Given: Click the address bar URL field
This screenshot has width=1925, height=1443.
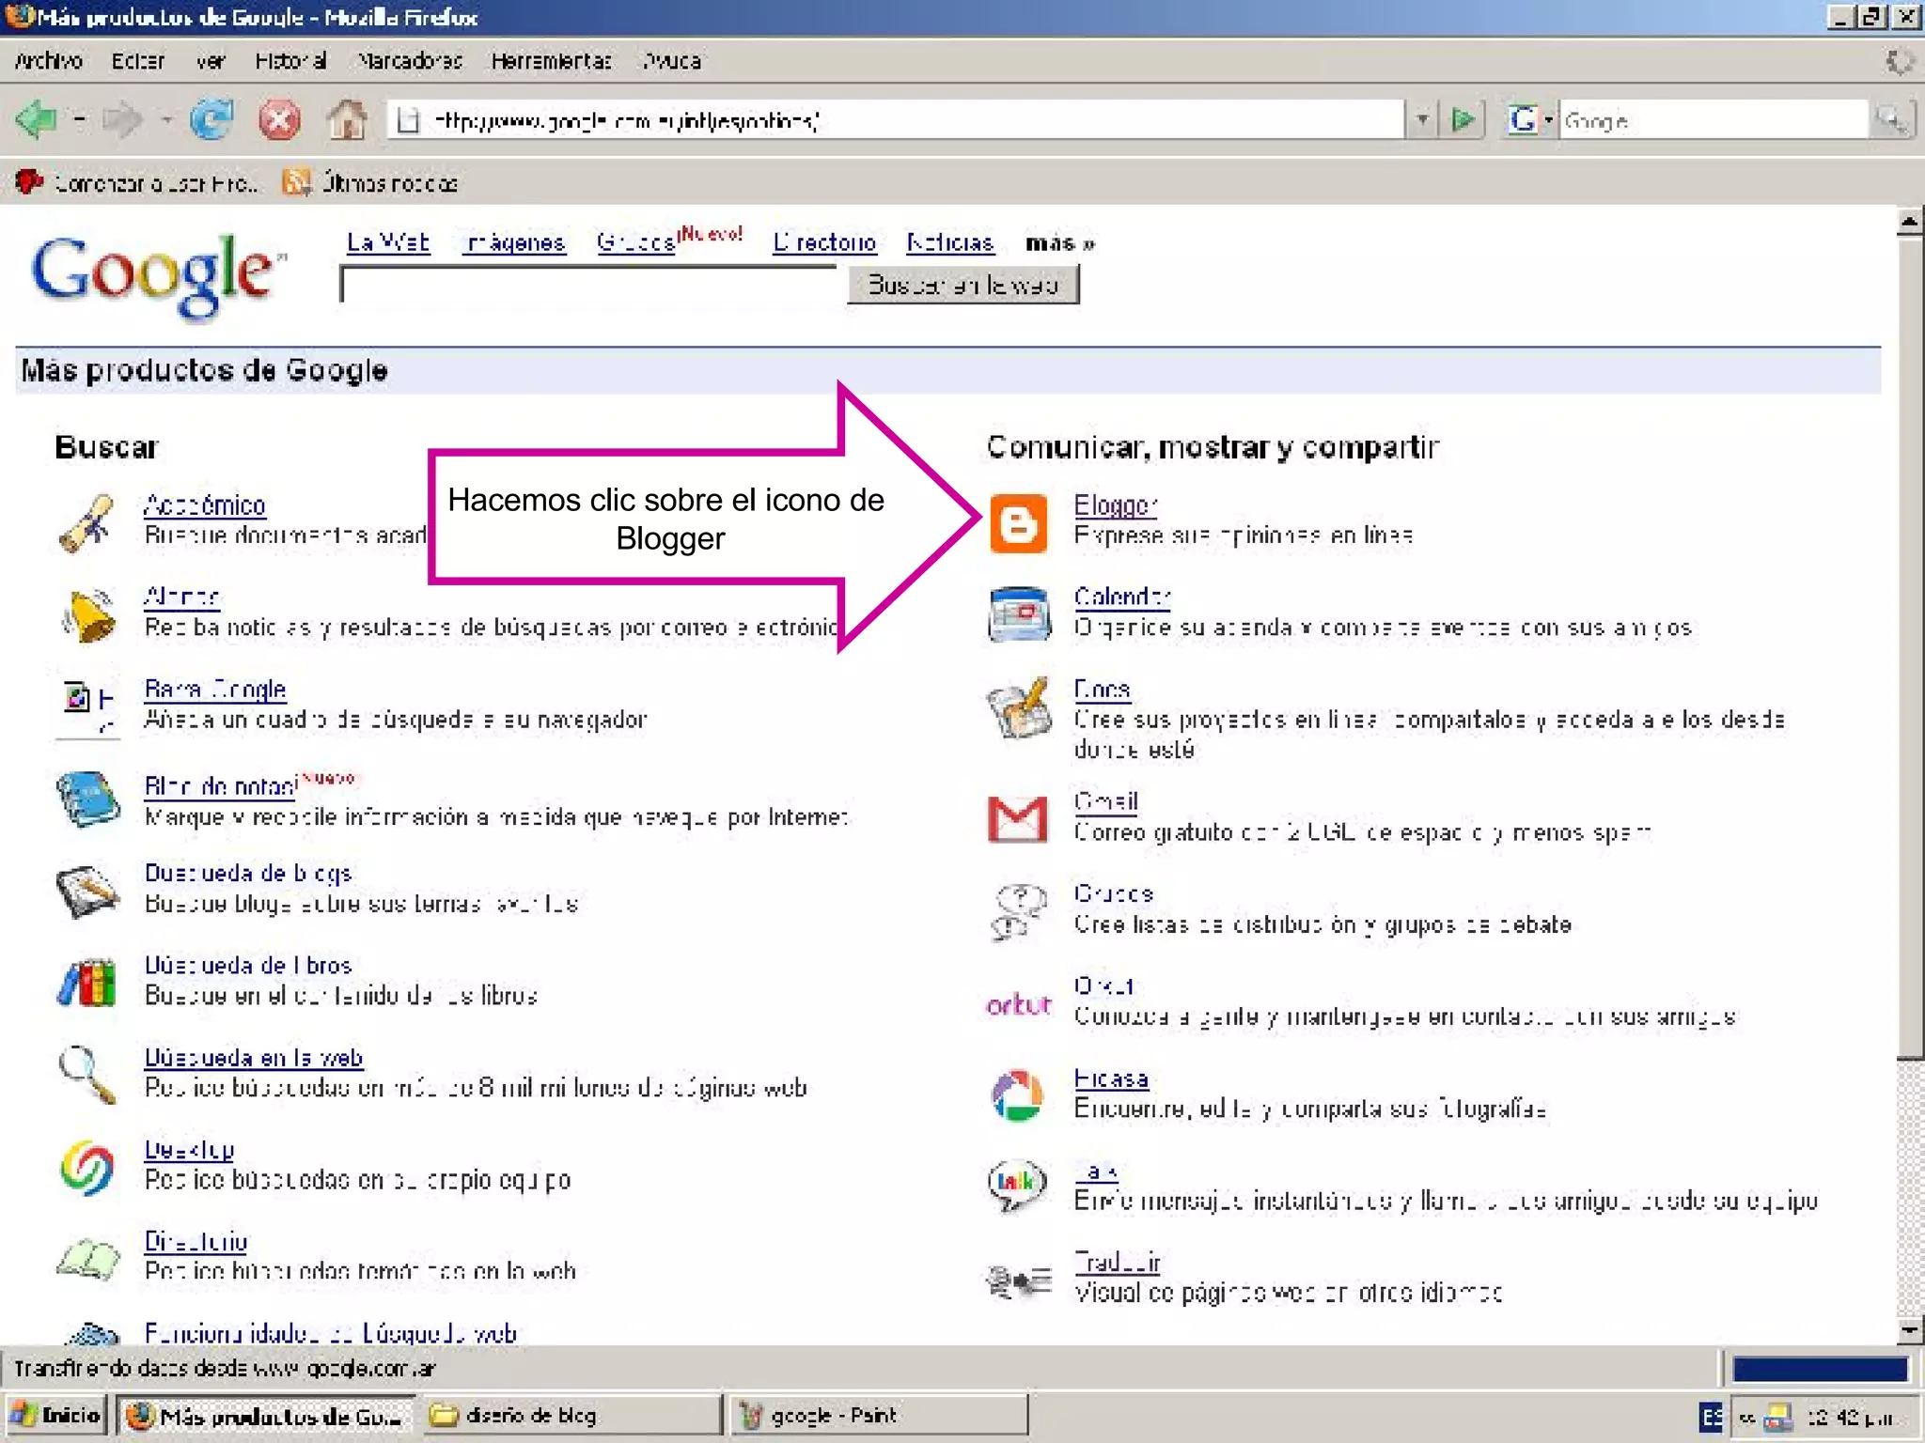Looking at the screenshot, I should click(896, 120).
